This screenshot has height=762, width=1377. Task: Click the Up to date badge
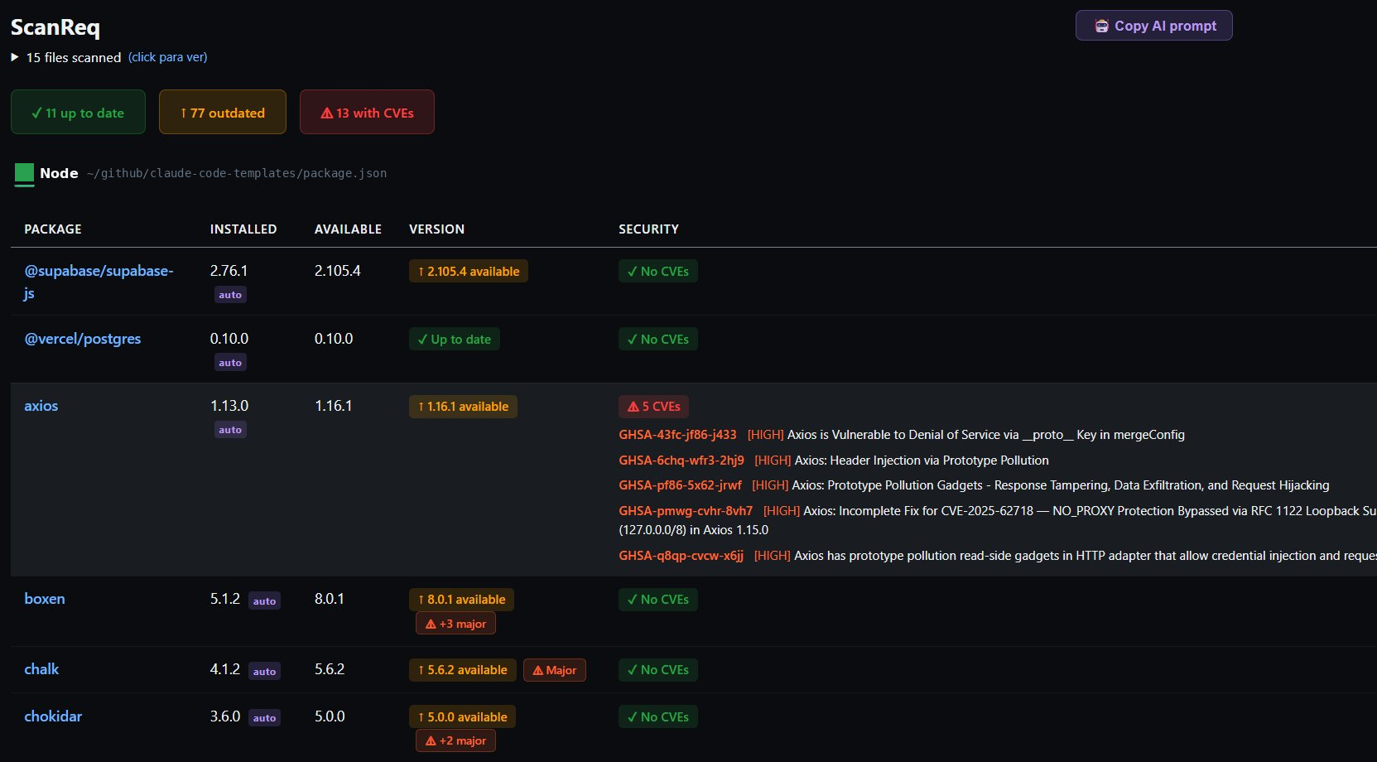tap(455, 340)
